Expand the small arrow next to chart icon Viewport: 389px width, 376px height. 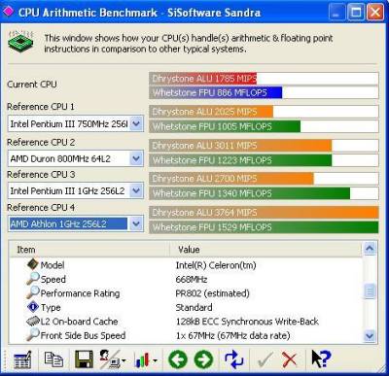[155, 360]
